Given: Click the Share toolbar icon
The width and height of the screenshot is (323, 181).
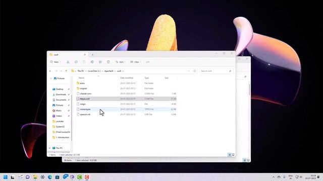Looking at the screenshot, I should tap(100, 62).
